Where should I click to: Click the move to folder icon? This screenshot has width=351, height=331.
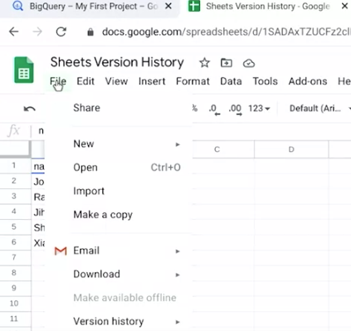coord(227,63)
